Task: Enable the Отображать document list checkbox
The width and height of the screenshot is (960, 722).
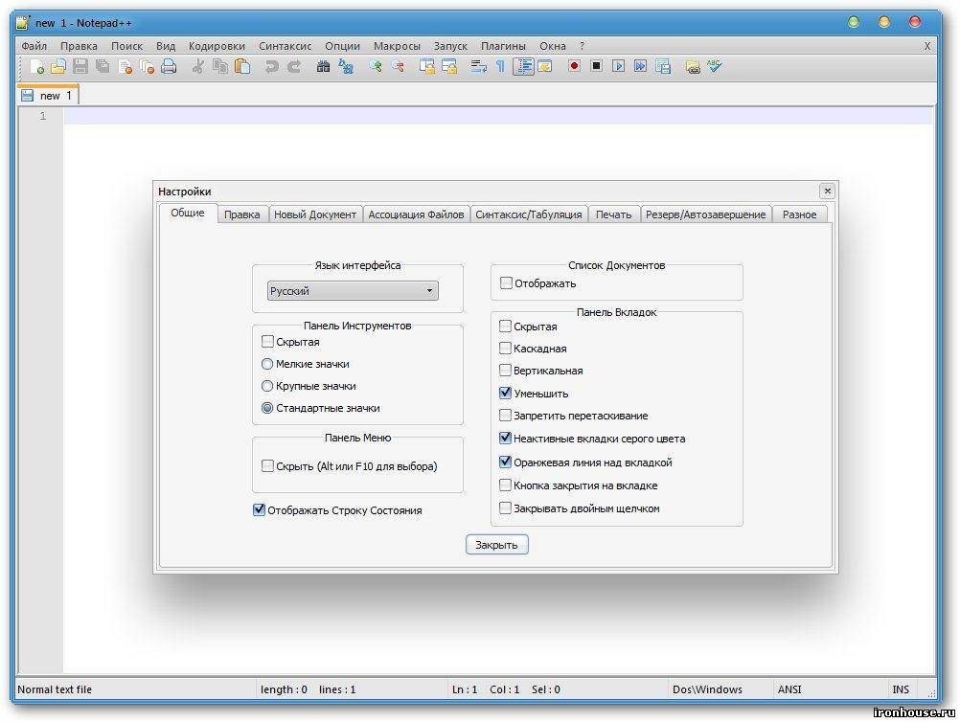Action: 506,283
